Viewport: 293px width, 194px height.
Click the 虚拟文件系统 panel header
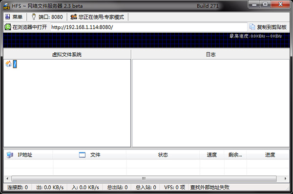[67, 54]
